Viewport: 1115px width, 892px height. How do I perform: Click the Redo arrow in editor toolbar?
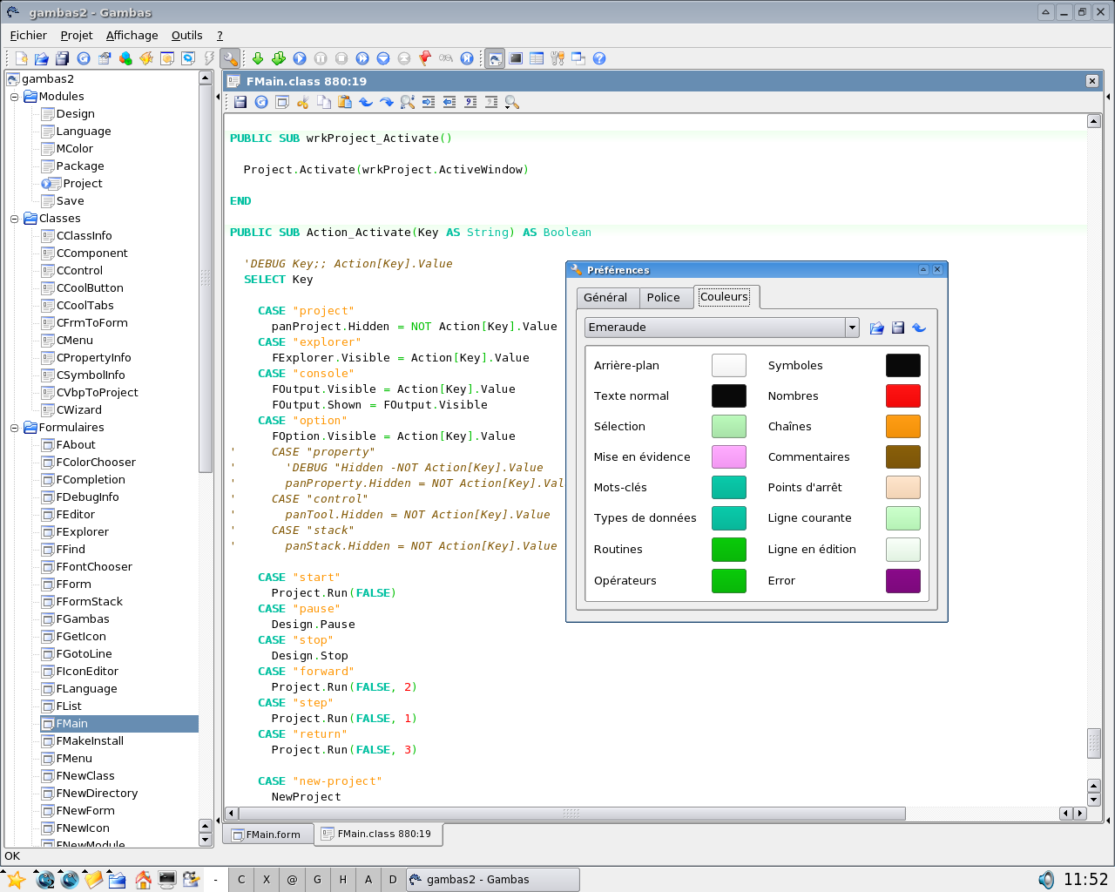pyautogui.click(x=387, y=102)
